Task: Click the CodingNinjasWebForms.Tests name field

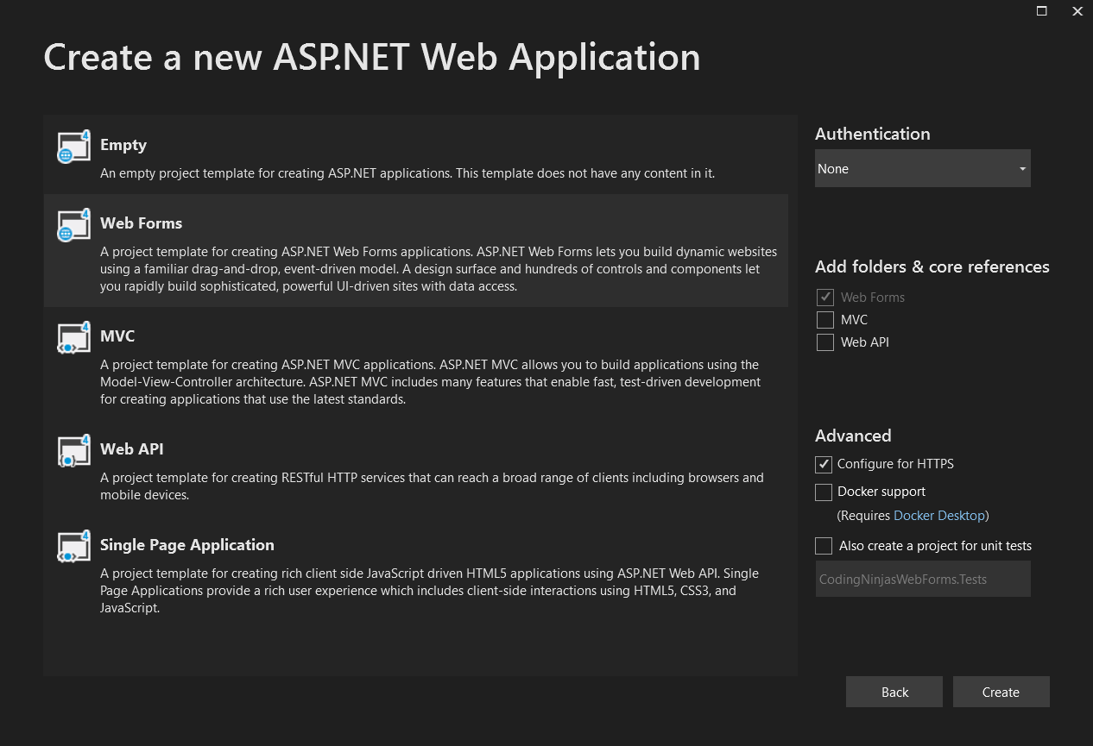Action: pos(923,579)
